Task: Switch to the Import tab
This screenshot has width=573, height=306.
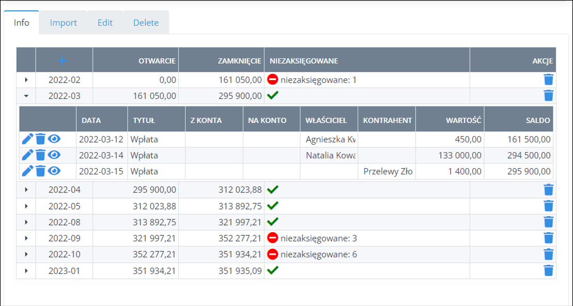Action: (63, 23)
